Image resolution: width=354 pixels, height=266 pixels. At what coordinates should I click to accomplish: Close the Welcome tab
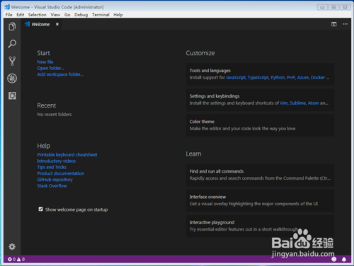click(x=57, y=24)
